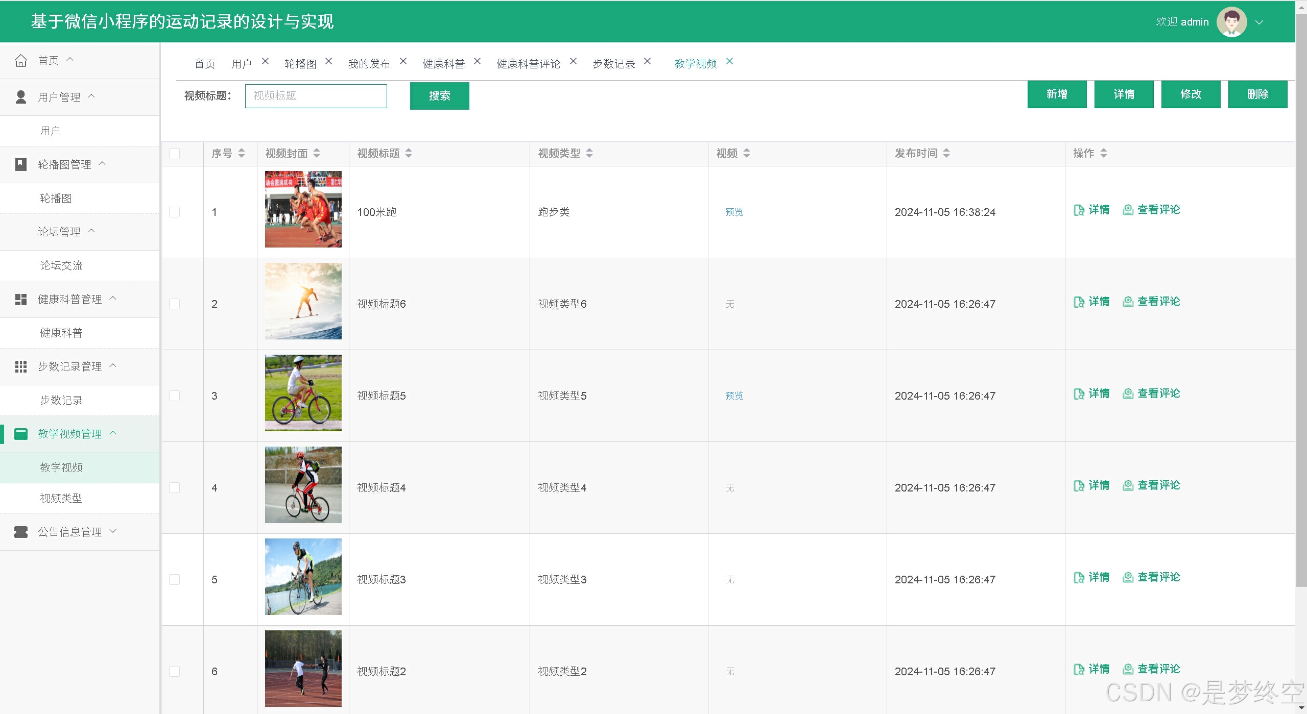Click the announcement management ticket icon
Screen dimensions: 1307x714
(x=21, y=532)
